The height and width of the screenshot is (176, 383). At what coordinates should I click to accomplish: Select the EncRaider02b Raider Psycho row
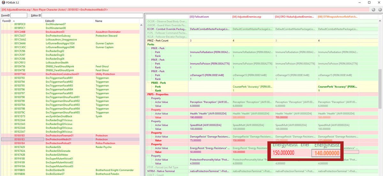click(71, 147)
